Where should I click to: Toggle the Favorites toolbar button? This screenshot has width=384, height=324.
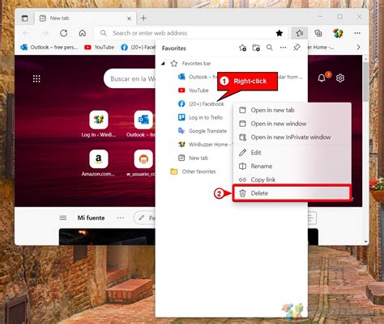pyautogui.click(x=299, y=33)
